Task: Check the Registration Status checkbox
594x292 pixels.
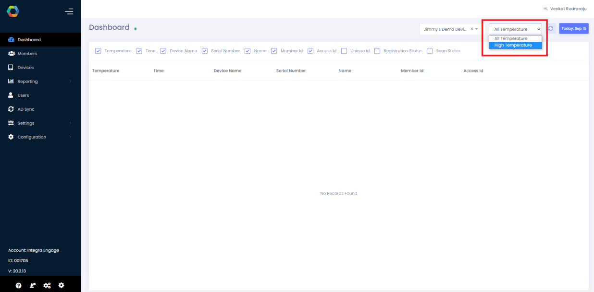Action: 378,50
